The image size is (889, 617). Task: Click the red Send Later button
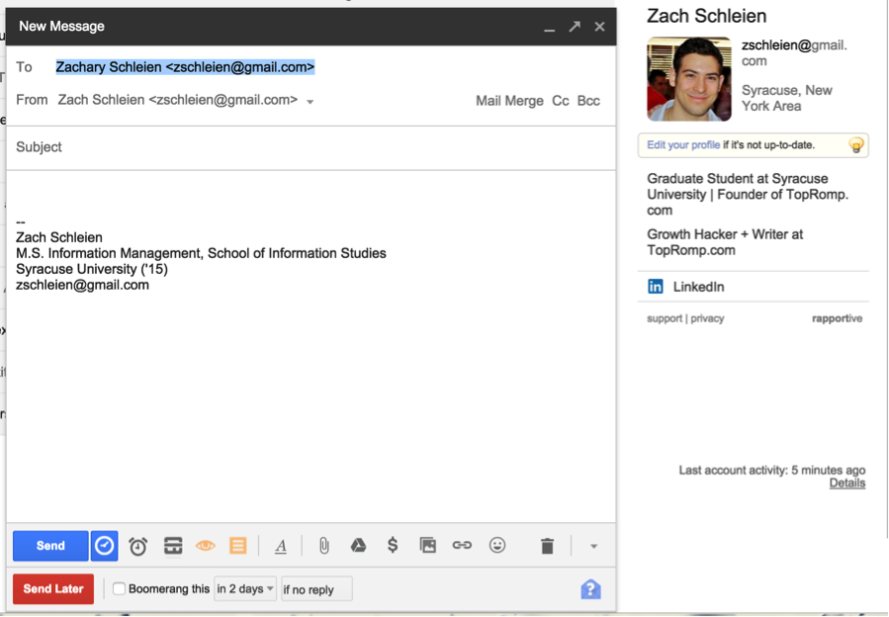[53, 588]
